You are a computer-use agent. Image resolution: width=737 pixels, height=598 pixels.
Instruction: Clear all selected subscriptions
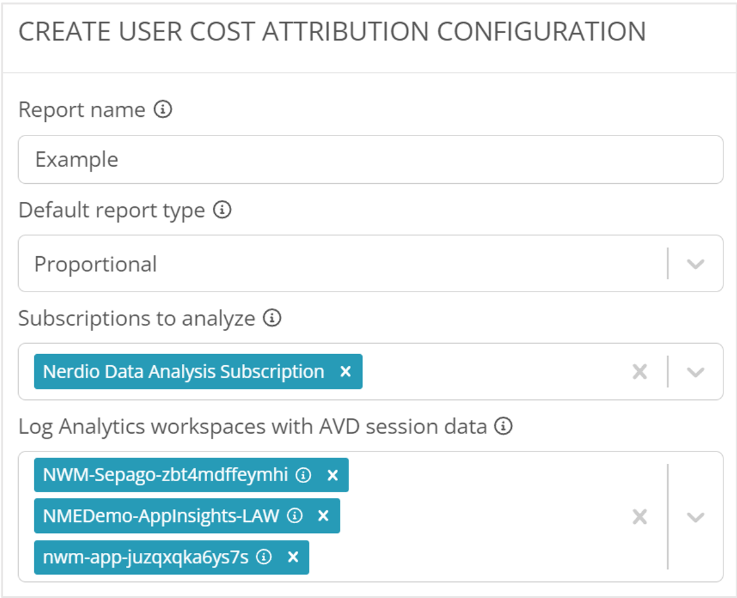pos(639,372)
